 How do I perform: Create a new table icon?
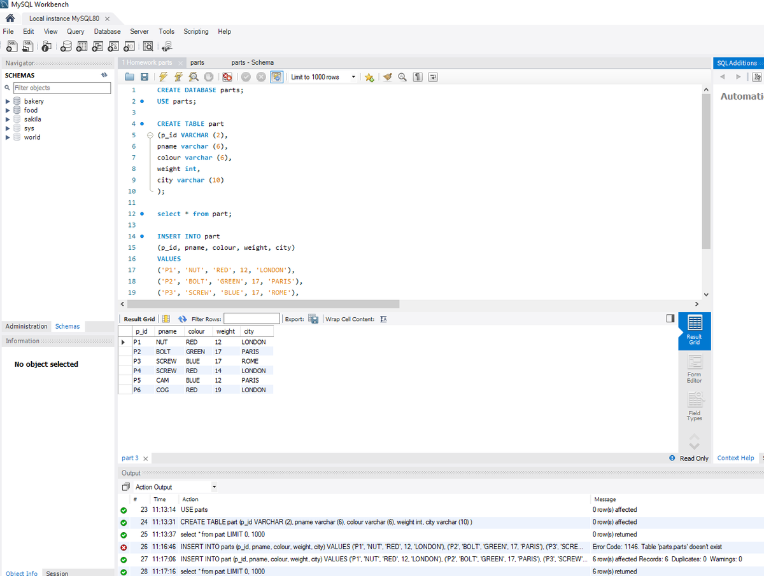(81, 46)
